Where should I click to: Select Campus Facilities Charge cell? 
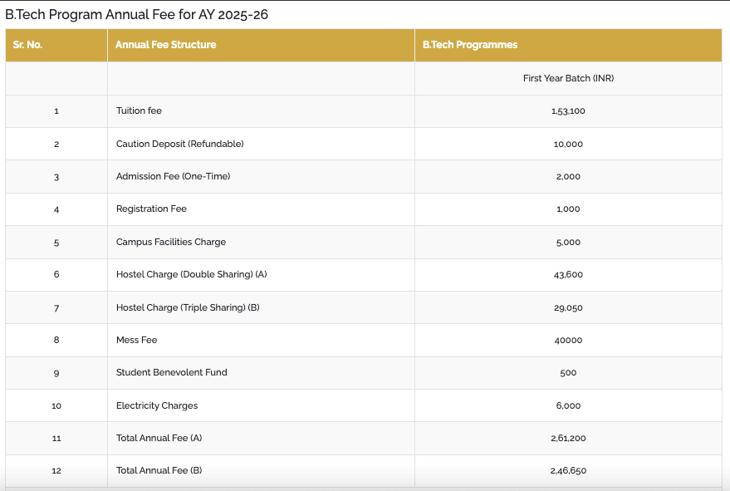tap(171, 243)
